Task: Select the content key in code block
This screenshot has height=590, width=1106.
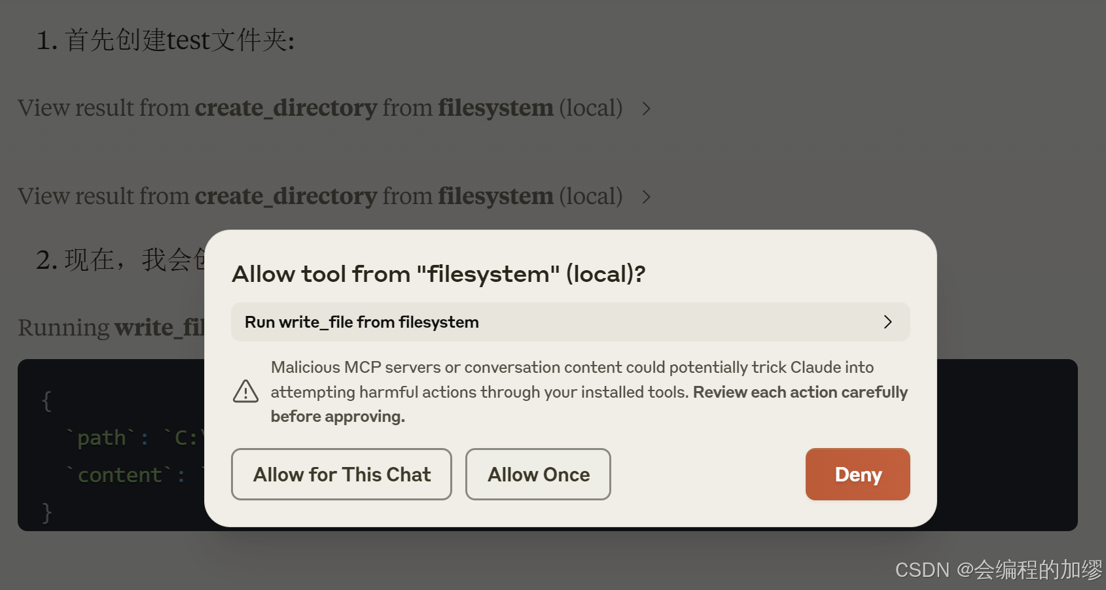Action: click(x=120, y=475)
